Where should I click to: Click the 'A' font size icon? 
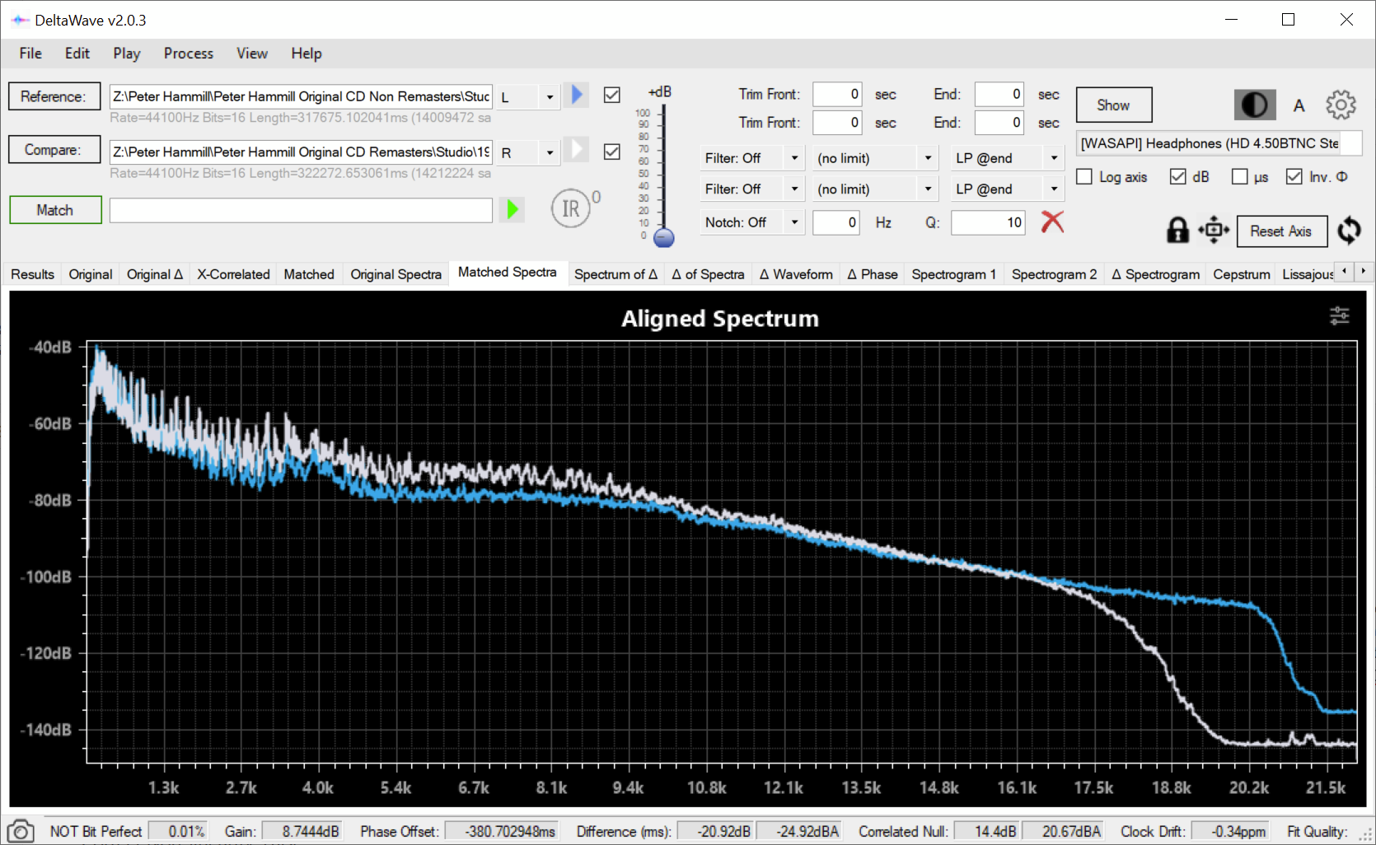(x=1299, y=105)
